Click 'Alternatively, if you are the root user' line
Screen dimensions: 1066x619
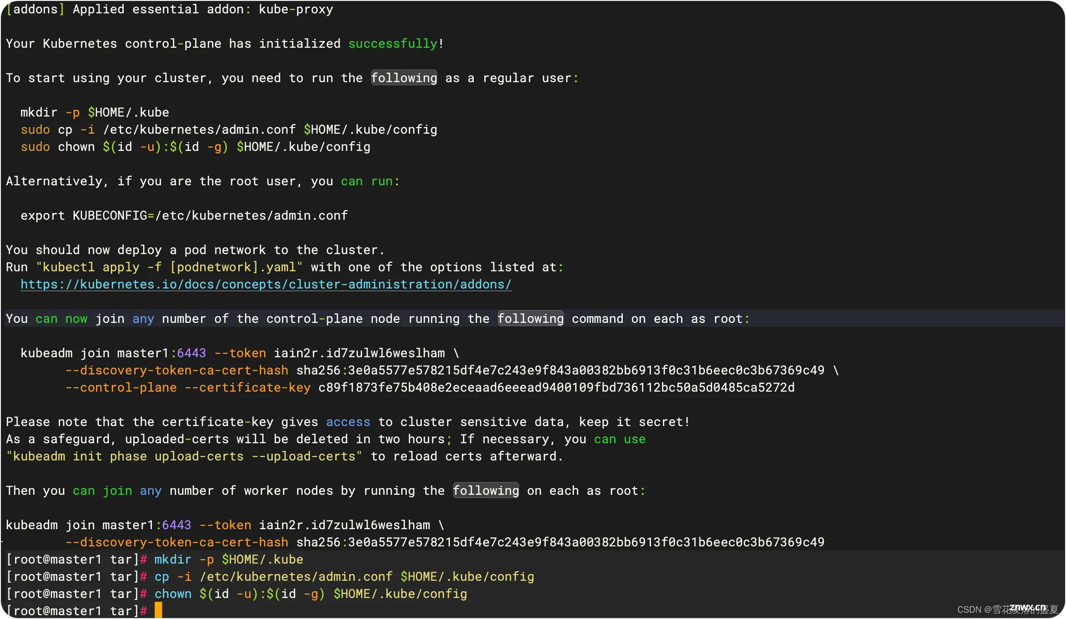pos(203,181)
